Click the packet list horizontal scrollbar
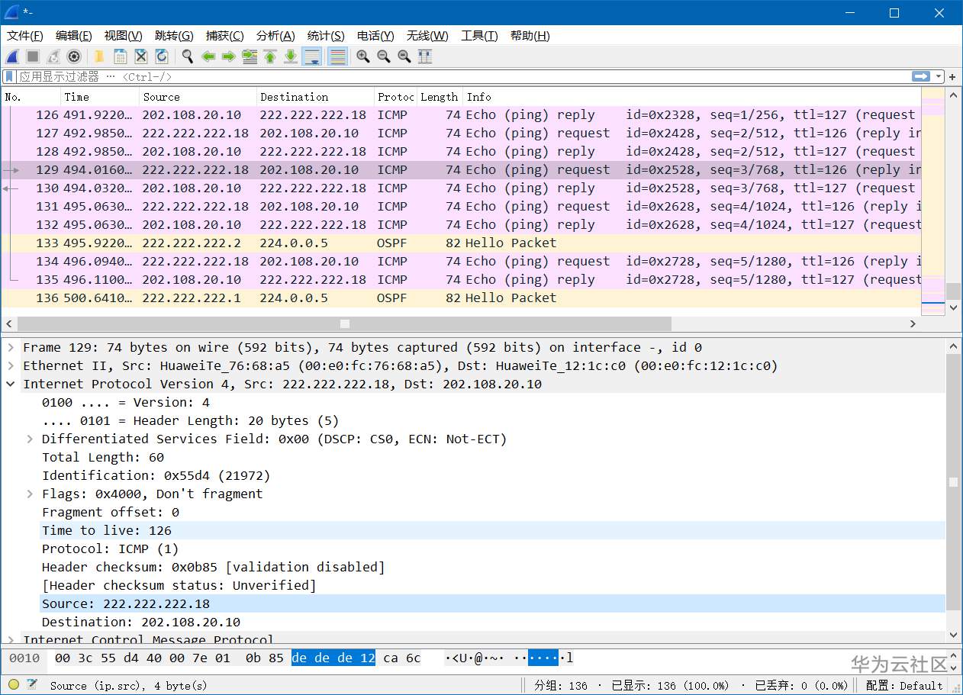The image size is (963, 695). click(x=343, y=324)
